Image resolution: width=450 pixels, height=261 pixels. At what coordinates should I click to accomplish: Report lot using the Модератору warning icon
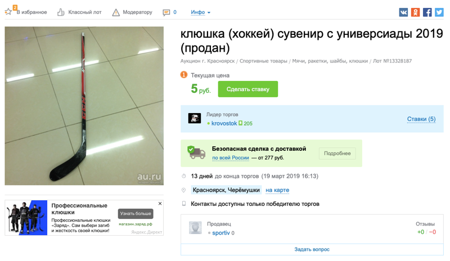tap(116, 12)
